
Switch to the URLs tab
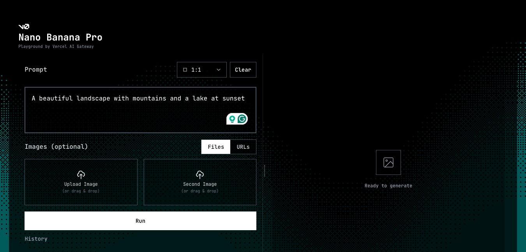[243, 147]
